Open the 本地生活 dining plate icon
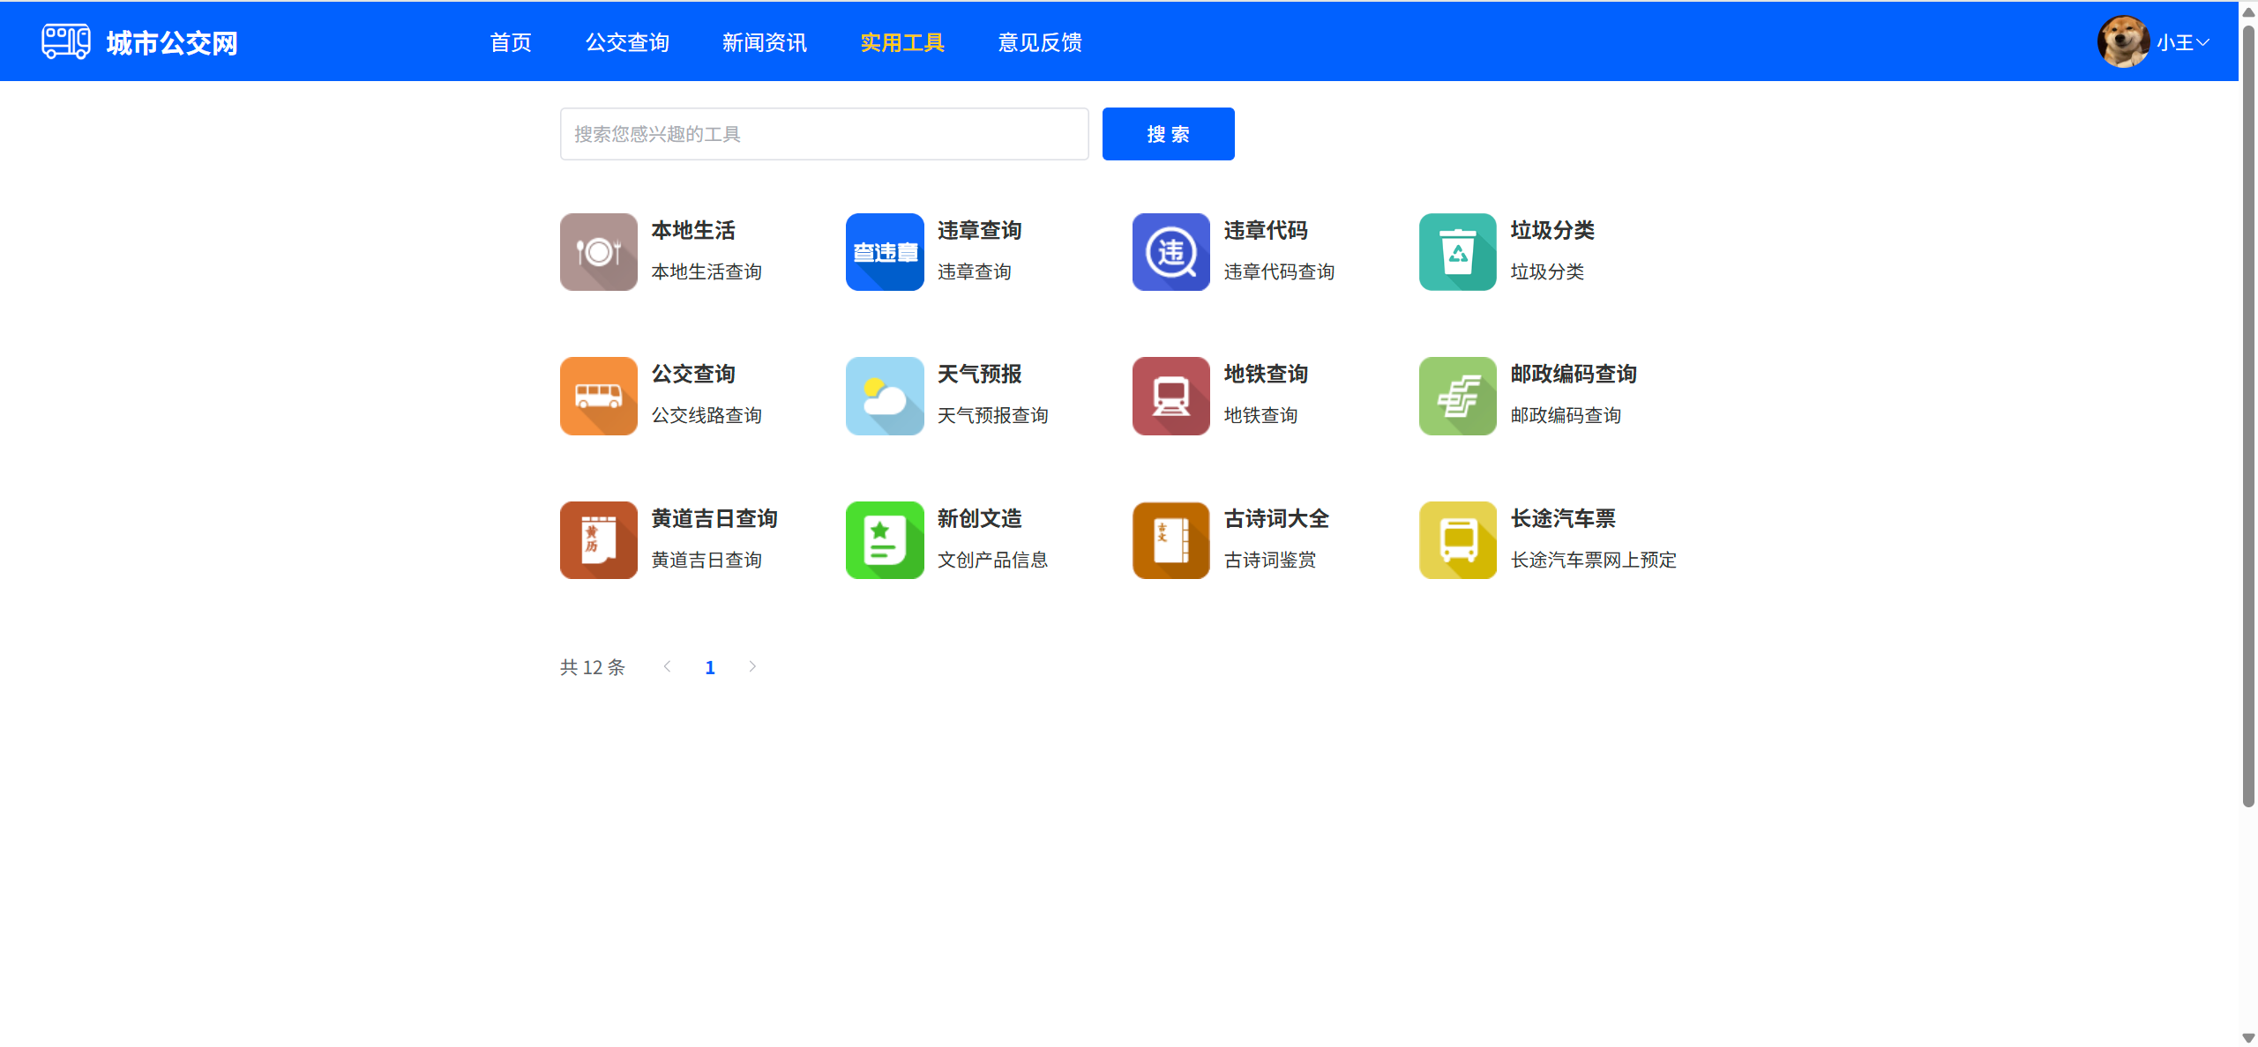 click(598, 252)
